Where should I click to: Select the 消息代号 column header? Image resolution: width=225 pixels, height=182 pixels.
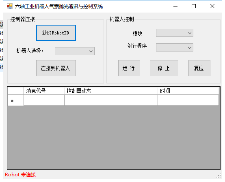44,91
